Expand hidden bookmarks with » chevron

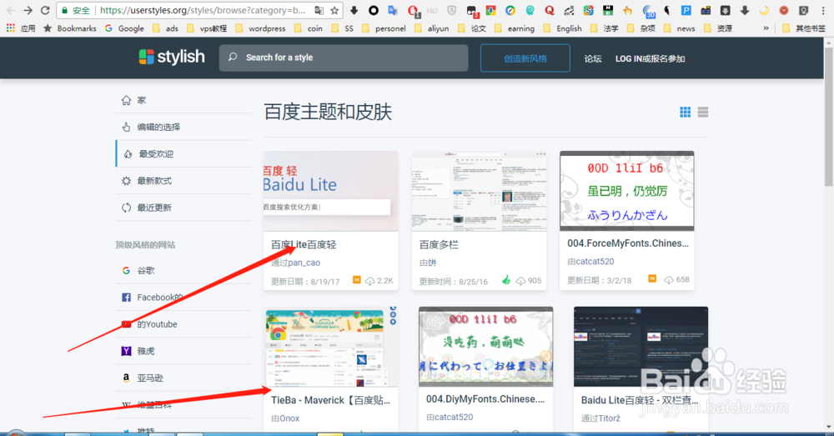[x=766, y=28]
